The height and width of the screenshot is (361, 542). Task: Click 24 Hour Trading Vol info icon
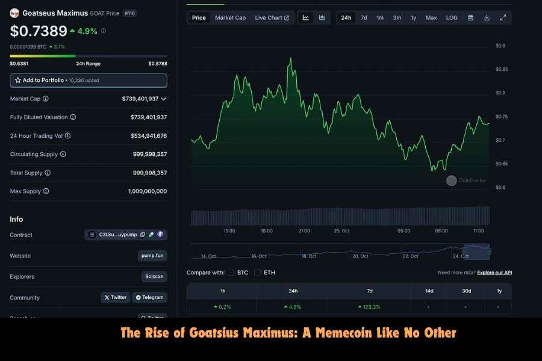pos(67,136)
